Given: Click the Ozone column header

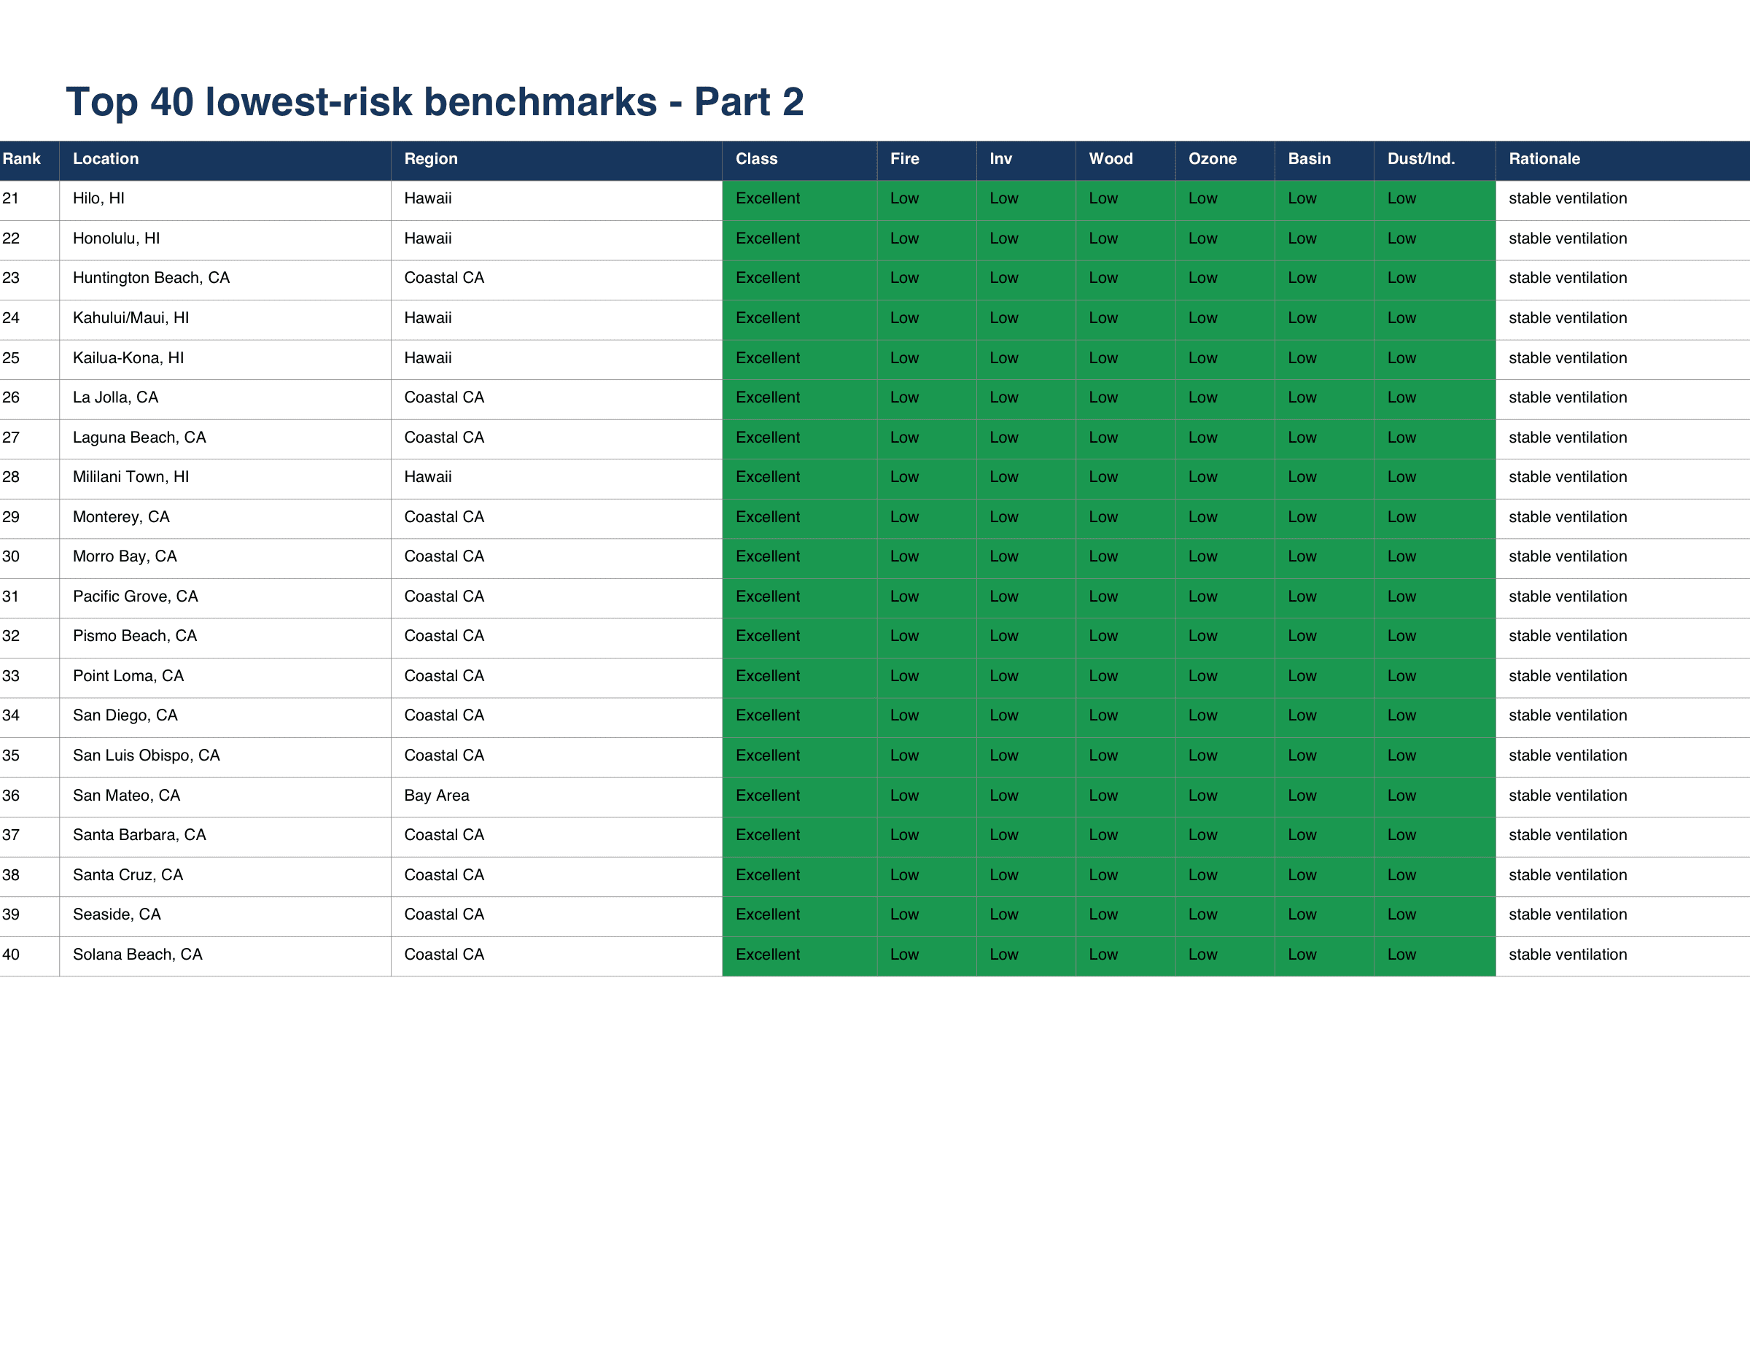Looking at the screenshot, I should click(1225, 160).
